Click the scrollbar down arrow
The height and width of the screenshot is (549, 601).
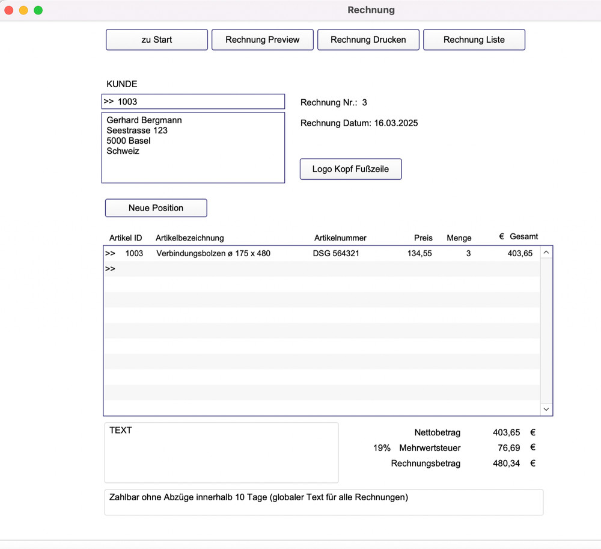tap(546, 409)
